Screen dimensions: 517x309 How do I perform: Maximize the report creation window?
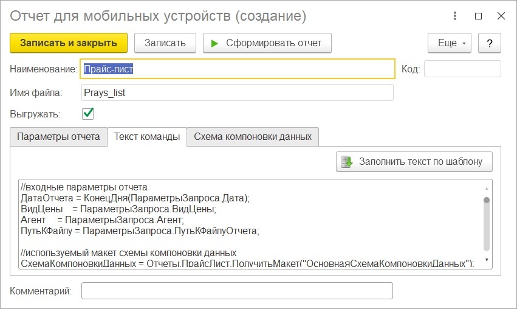[x=478, y=16]
